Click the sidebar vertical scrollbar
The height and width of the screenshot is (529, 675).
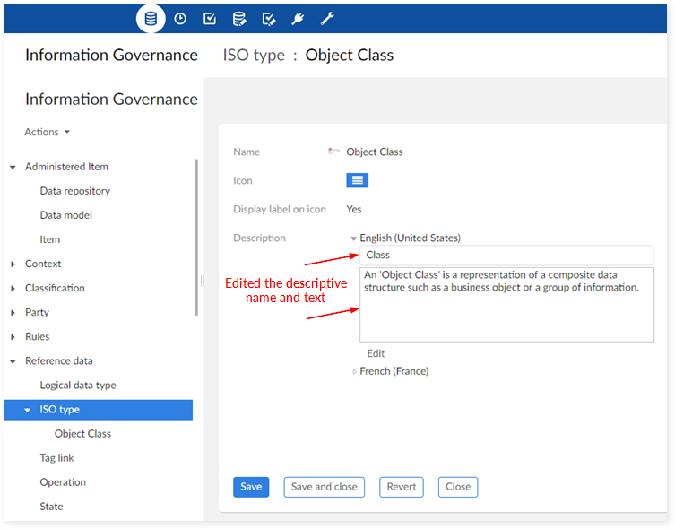click(x=196, y=238)
